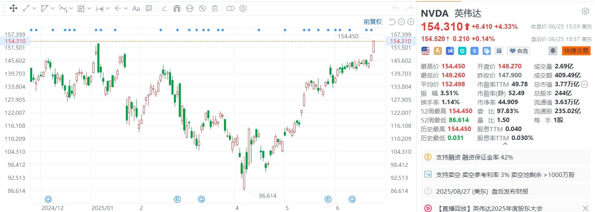Open 支持融资 融资保证金率 42% row

(x=505, y=157)
